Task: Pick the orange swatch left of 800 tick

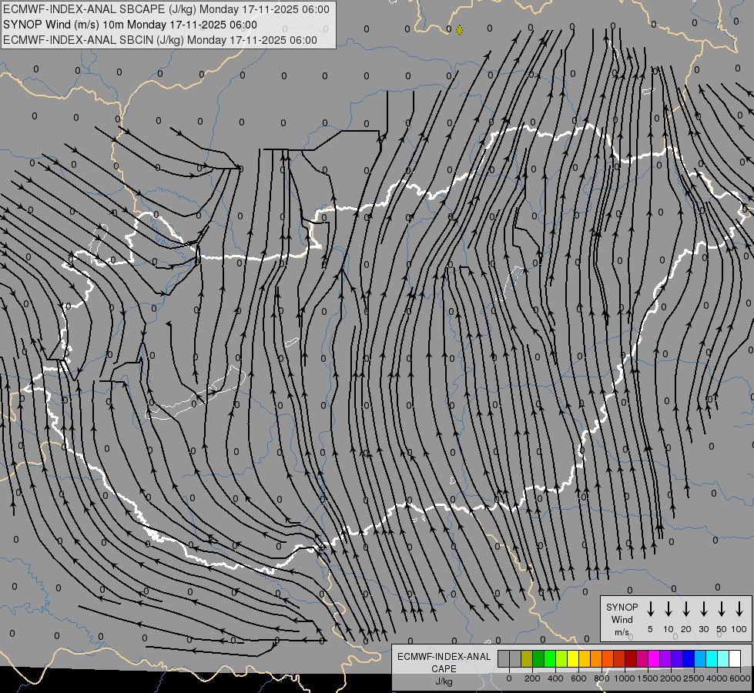Action: tap(596, 658)
